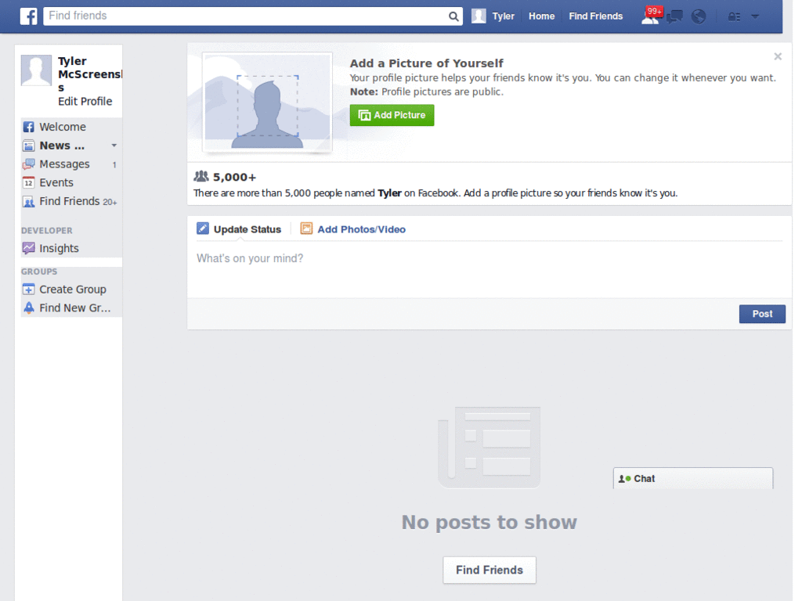
Task: Click the Welcome sidebar icon
Action: (x=29, y=127)
